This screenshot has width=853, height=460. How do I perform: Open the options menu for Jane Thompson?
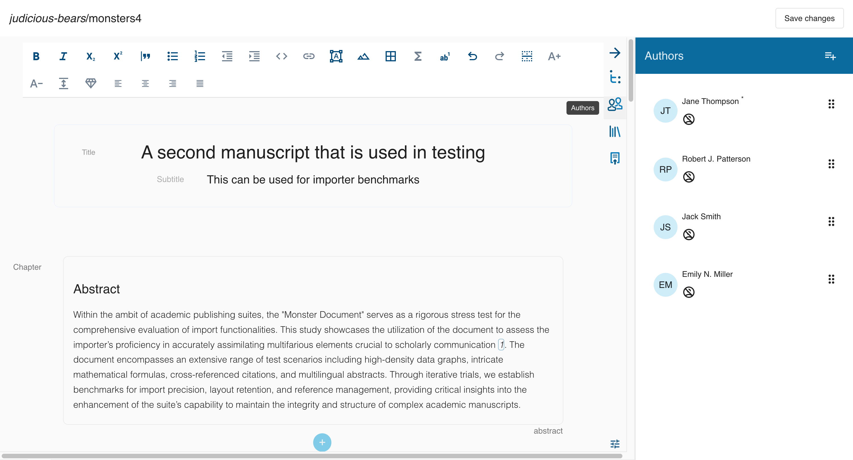pos(831,104)
